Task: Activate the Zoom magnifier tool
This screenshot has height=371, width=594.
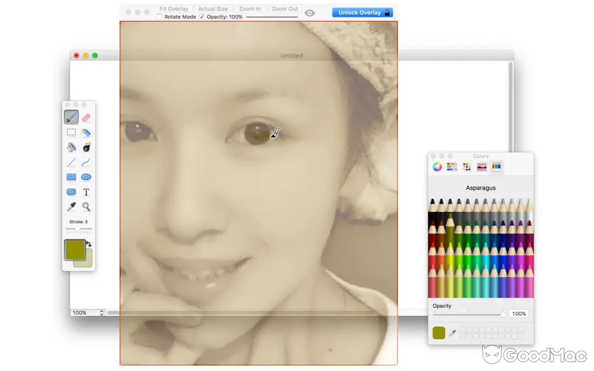Action: tap(86, 207)
